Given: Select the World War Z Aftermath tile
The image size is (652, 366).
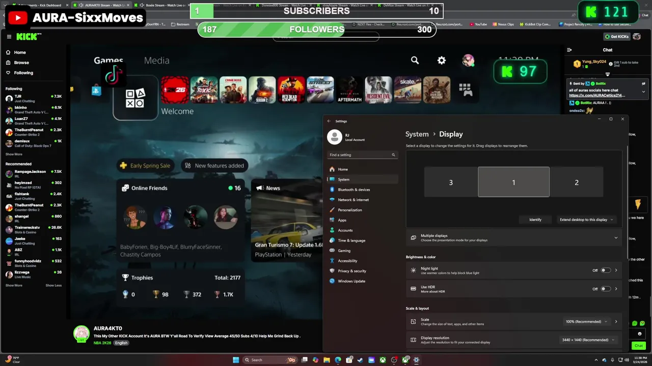Looking at the screenshot, I should (x=349, y=90).
